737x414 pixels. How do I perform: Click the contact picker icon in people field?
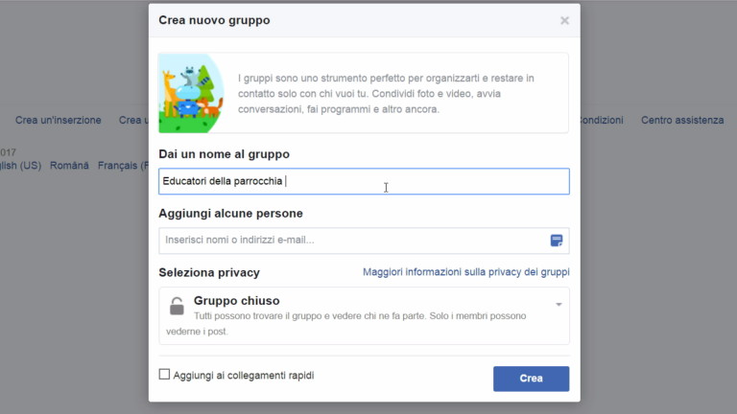click(556, 241)
